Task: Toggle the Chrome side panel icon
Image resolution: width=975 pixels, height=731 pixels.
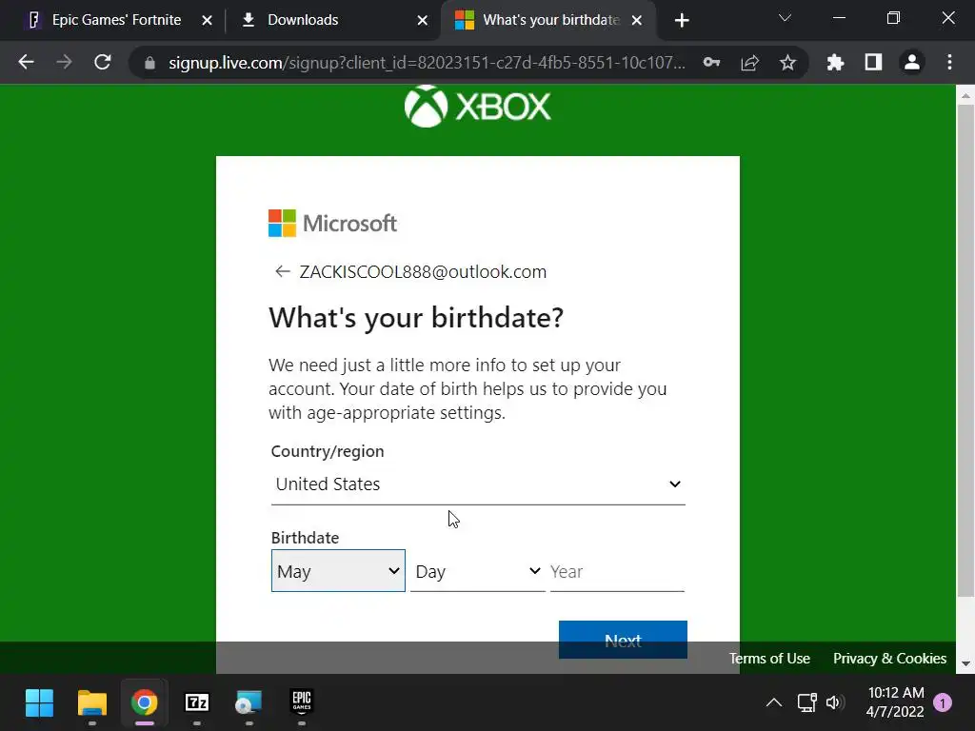Action: pyautogui.click(x=873, y=62)
